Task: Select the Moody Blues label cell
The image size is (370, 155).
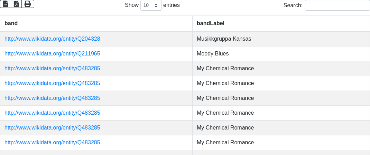Action: point(213,54)
